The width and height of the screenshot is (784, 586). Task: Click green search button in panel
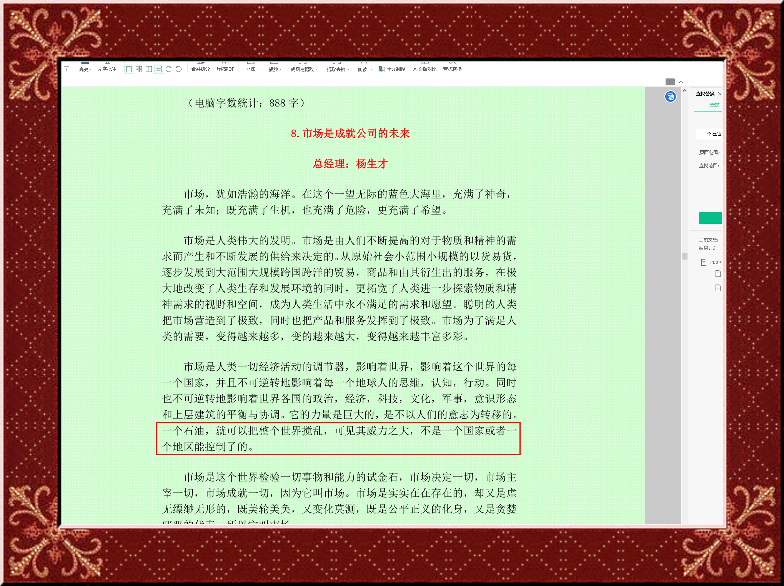click(710, 218)
